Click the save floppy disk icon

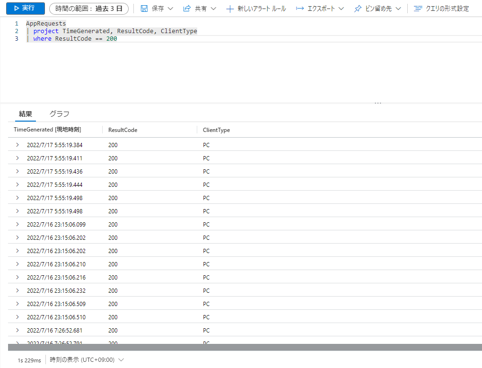tap(144, 9)
